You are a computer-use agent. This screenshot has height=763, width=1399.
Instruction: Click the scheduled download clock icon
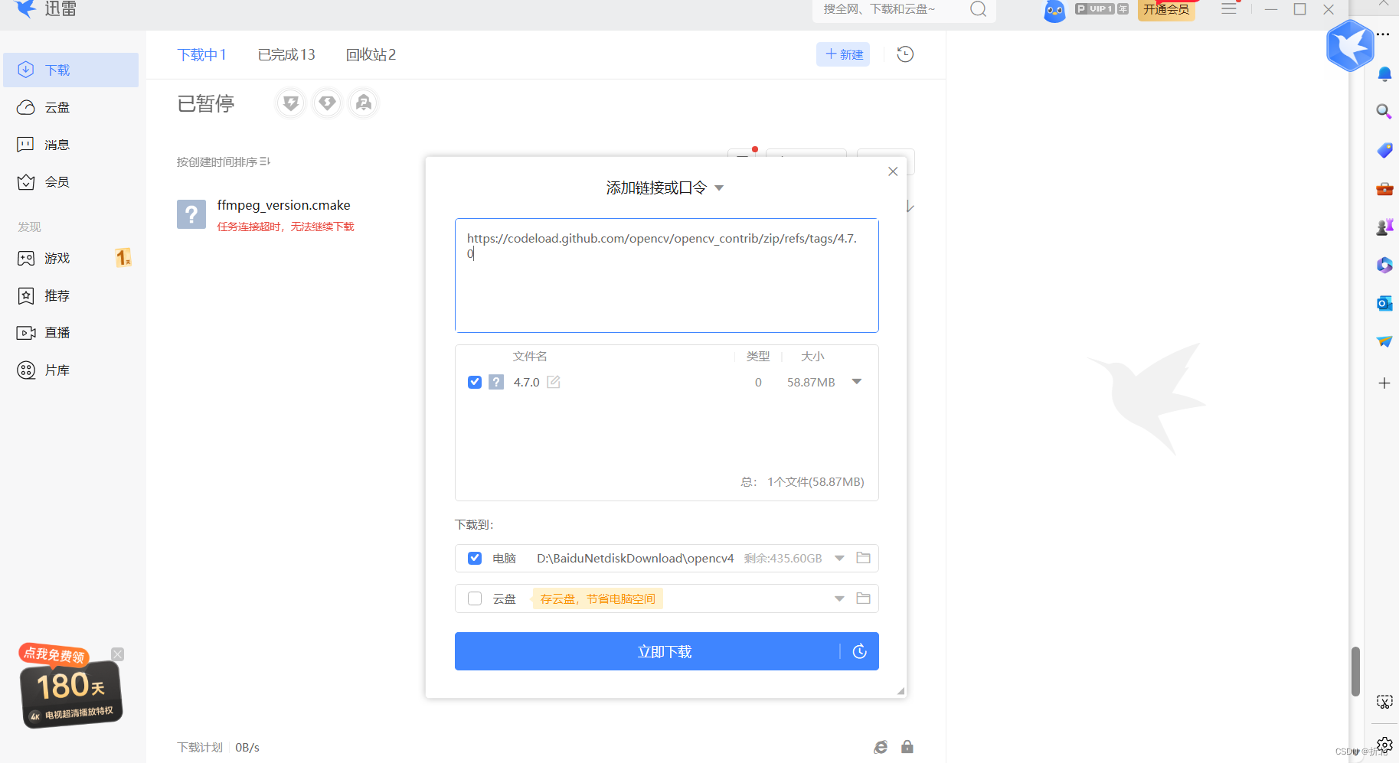[x=860, y=651]
